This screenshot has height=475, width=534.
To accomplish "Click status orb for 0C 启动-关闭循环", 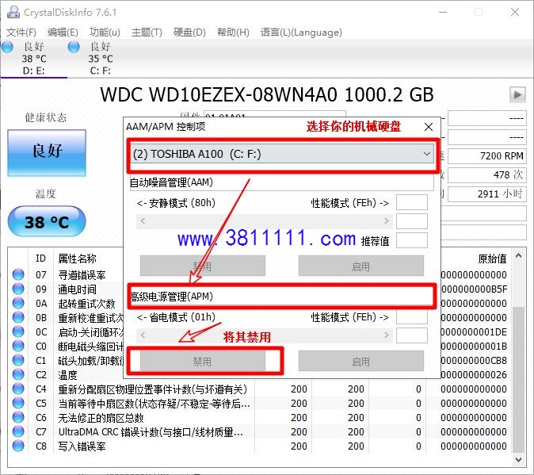I will tap(18, 331).
